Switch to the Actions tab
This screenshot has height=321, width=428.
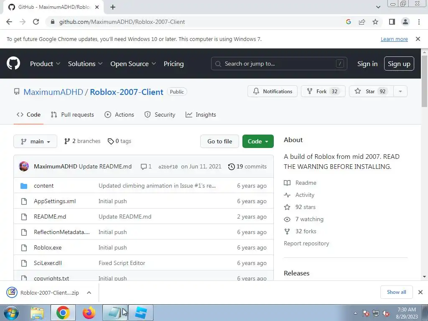(119, 115)
